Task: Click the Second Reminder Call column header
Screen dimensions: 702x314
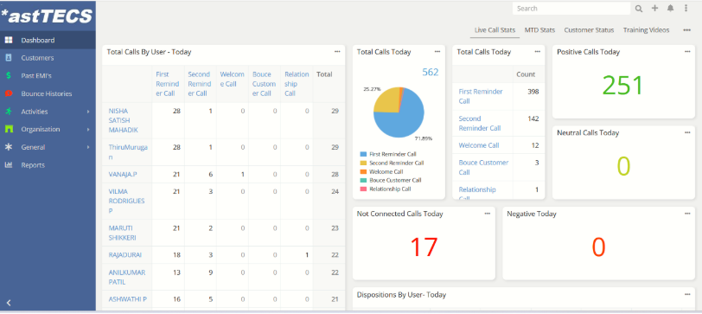Action: tap(199, 84)
